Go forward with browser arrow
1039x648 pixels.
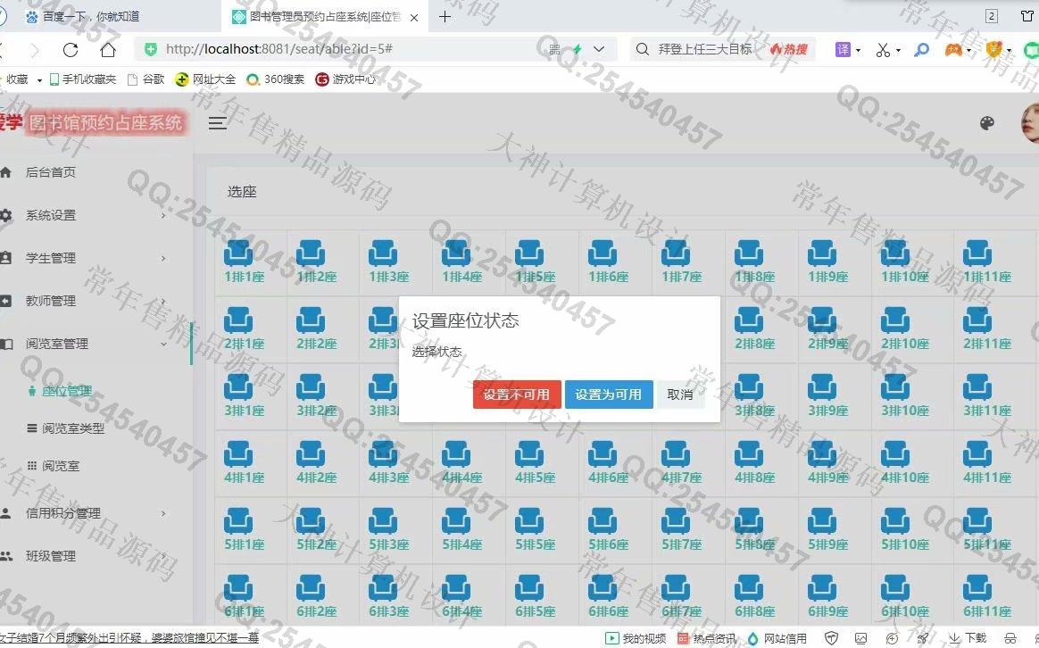click(35, 50)
